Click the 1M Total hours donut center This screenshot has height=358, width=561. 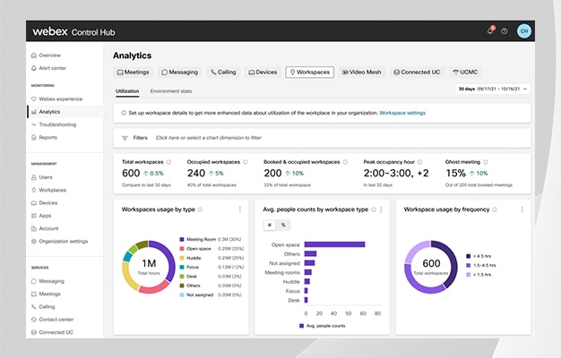pos(149,267)
